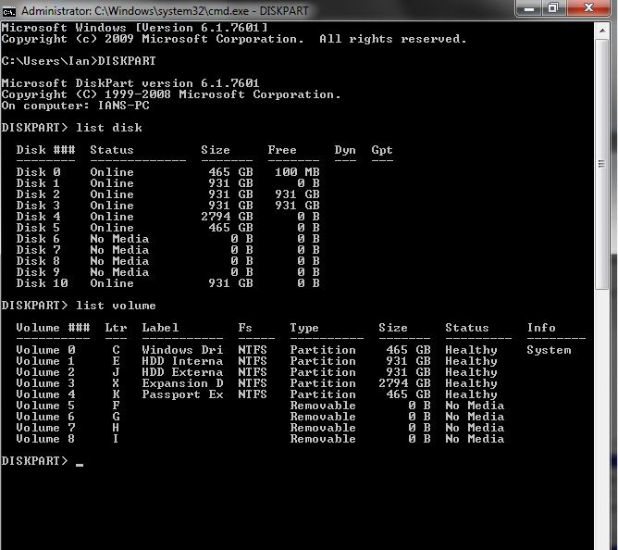Click the 'No Media' status of Disk 6
618x550 pixels.
pos(120,239)
